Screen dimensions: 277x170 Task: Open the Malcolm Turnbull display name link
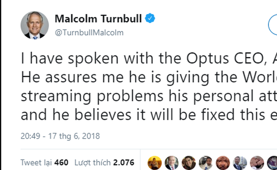pyautogui.click(x=98, y=19)
